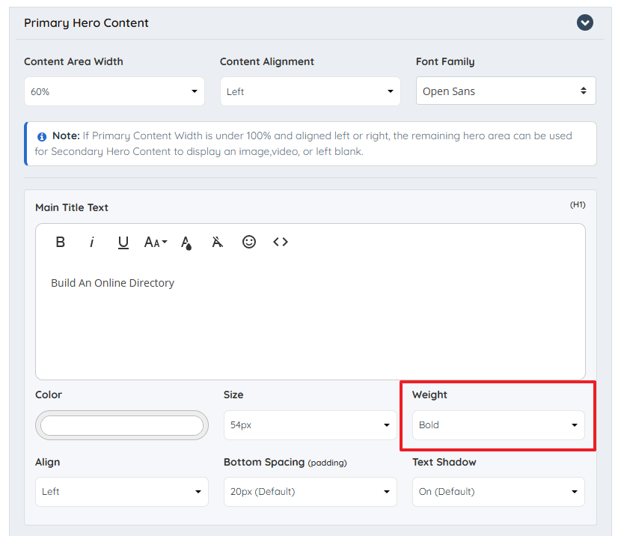Click the Main Title Text label
This screenshot has height=536, width=621.
point(72,207)
